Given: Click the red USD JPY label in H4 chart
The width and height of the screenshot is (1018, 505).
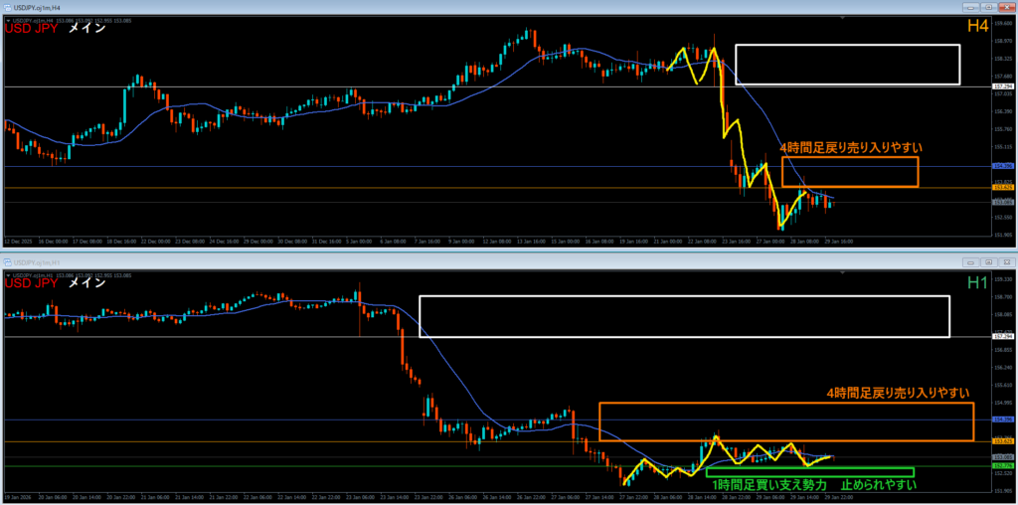Looking at the screenshot, I should (x=32, y=29).
